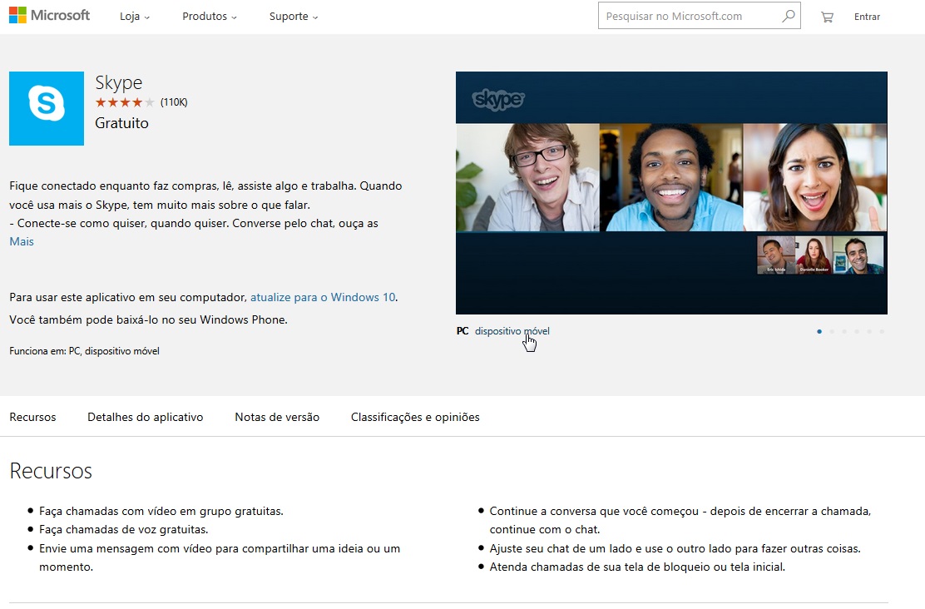Switch to dispositivo móvel screenshots

[x=512, y=331]
